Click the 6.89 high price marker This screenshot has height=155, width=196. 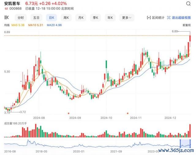click(x=175, y=31)
